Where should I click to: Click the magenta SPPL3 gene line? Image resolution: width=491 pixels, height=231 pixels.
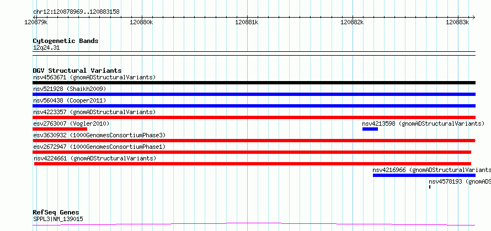coord(254,224)
